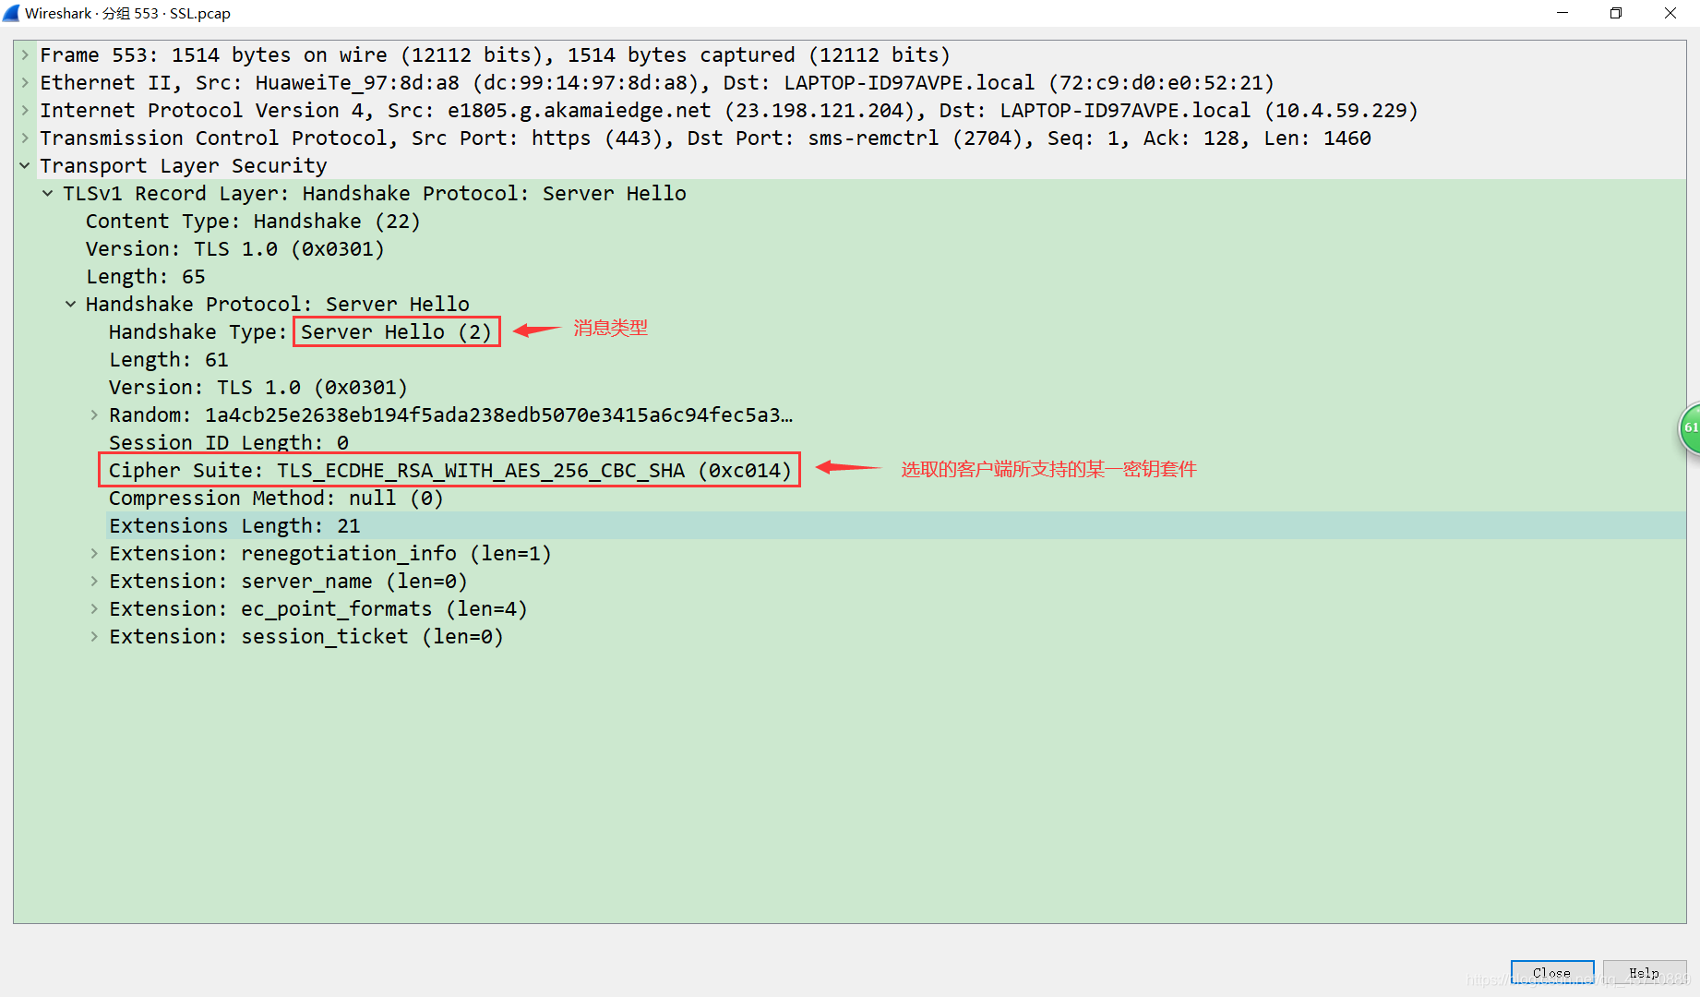Select Extension: ec_point_formats (len=4)
The height and width of the screenshot is (997, 1700).
pyautogui.click(x=318, y=609)
